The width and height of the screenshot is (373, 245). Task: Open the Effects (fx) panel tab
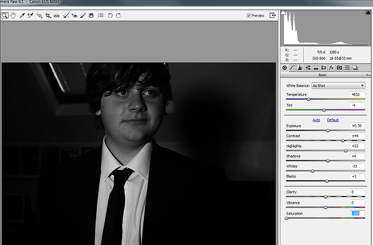pyautogui.click(x=332, y=68)
